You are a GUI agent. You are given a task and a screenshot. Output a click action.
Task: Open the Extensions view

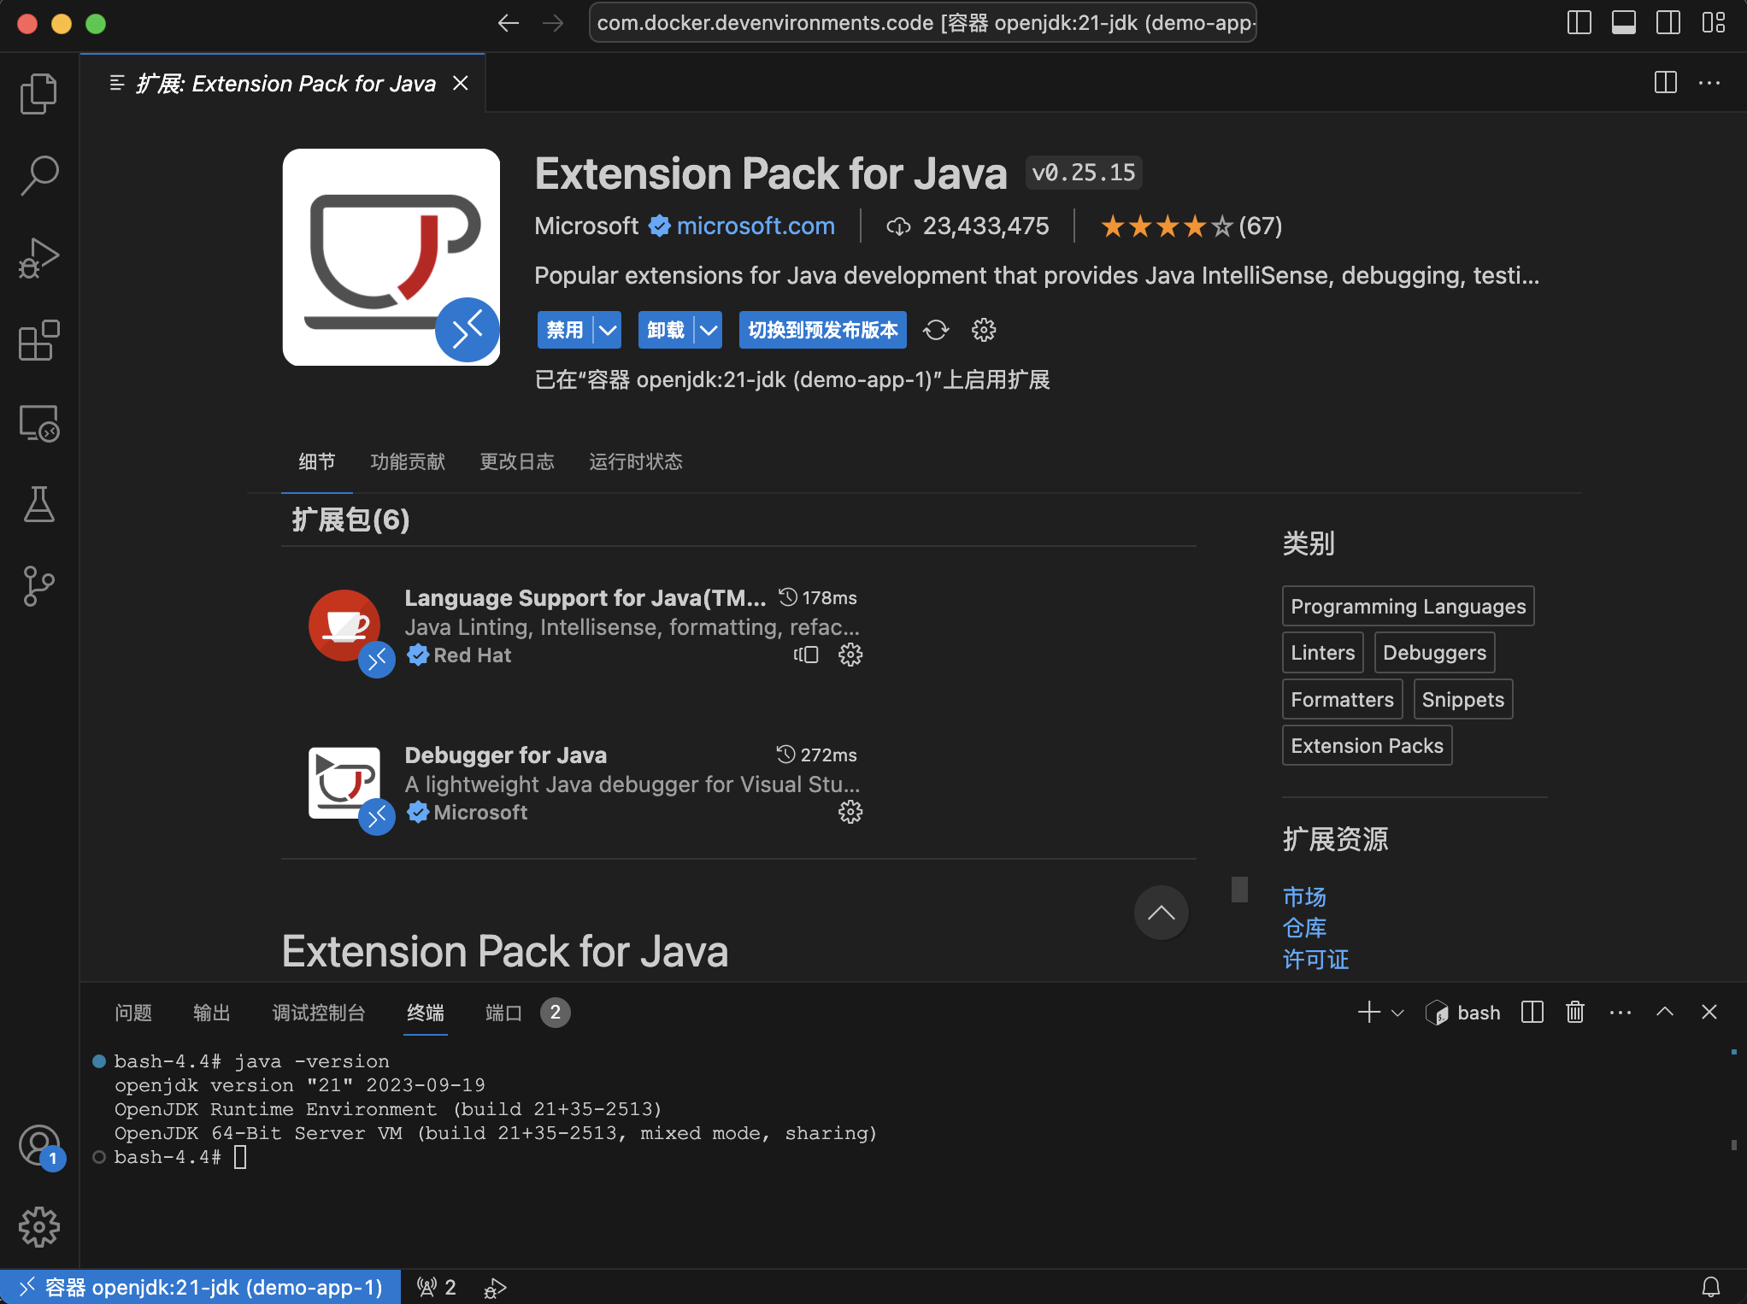click(38, 340)
